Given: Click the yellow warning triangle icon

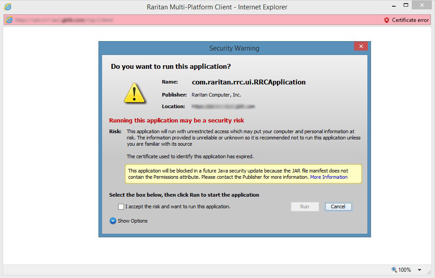Looking at the screenshot, I should pyautogui.click(x=134, y=93).
